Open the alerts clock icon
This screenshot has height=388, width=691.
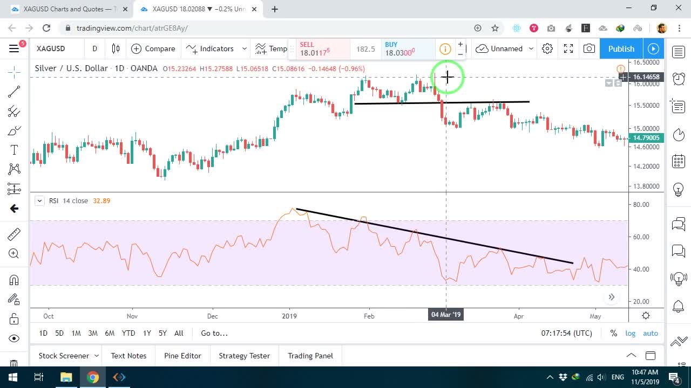tap(679, 79)
